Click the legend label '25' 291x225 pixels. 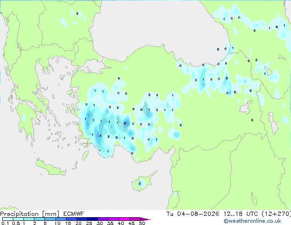(x=89, y=223)
